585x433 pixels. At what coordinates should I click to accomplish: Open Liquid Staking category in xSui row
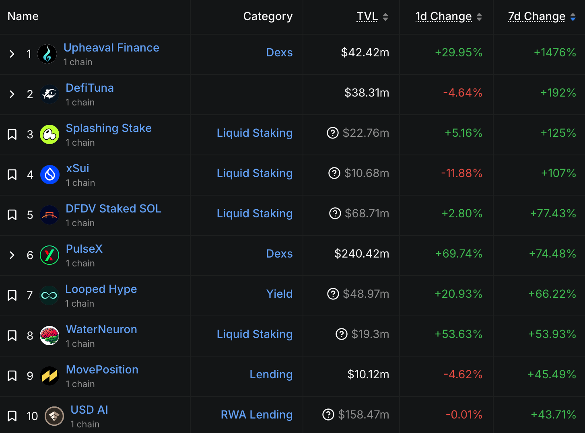[255, 173]
